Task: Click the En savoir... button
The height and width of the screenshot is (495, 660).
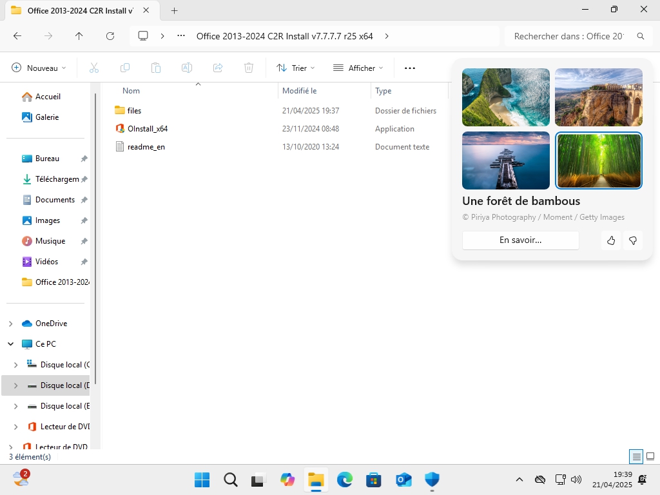Action: coord(520,240)
